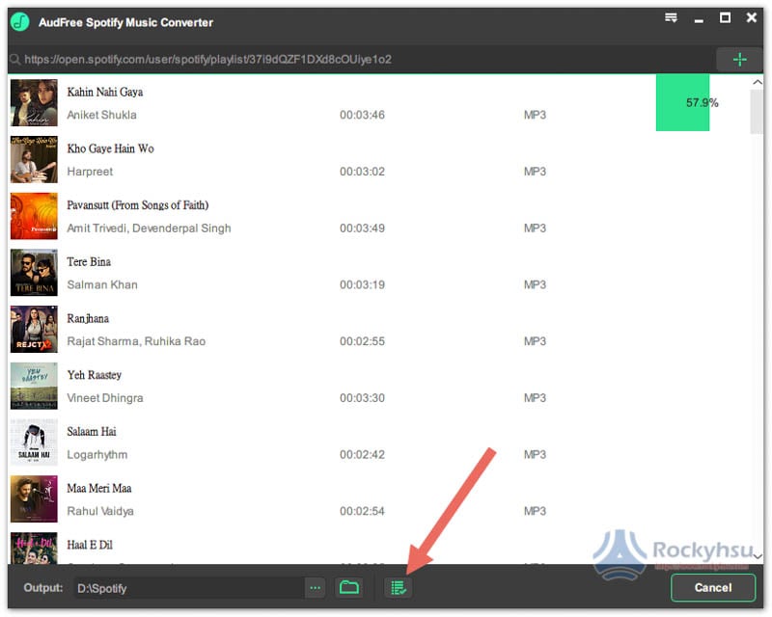Click MP3 format of Maa Meri Maa
772x617 pixels.
536,511
